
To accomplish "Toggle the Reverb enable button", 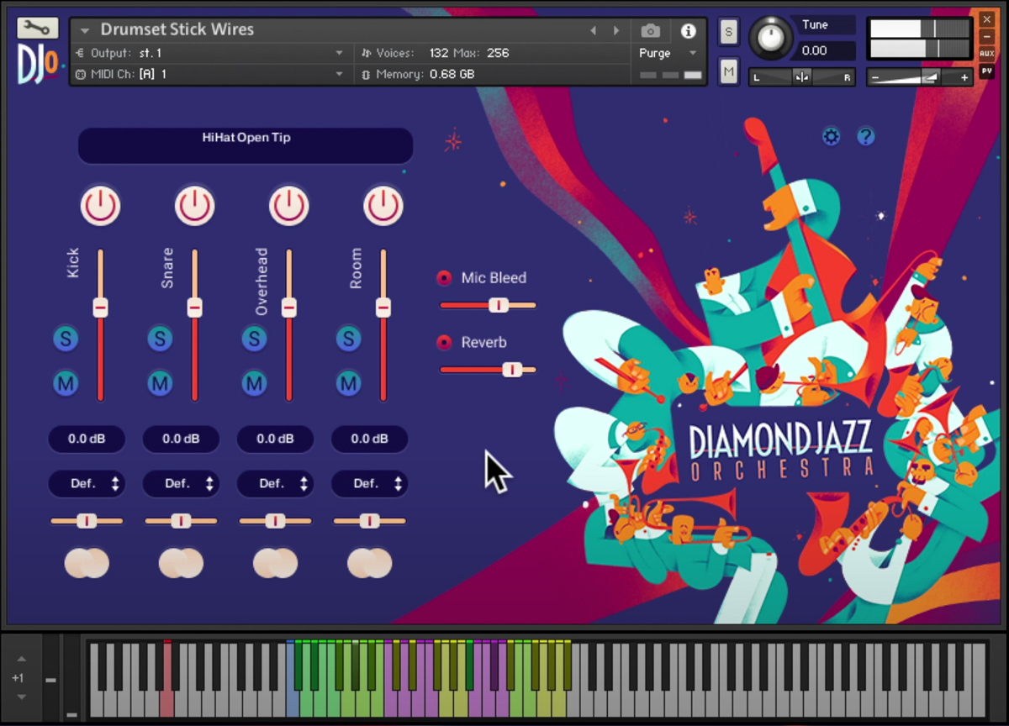I will [444, 343].
